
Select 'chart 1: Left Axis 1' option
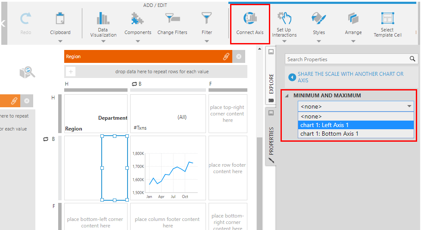pyautogui.click(x=324, y=125)
